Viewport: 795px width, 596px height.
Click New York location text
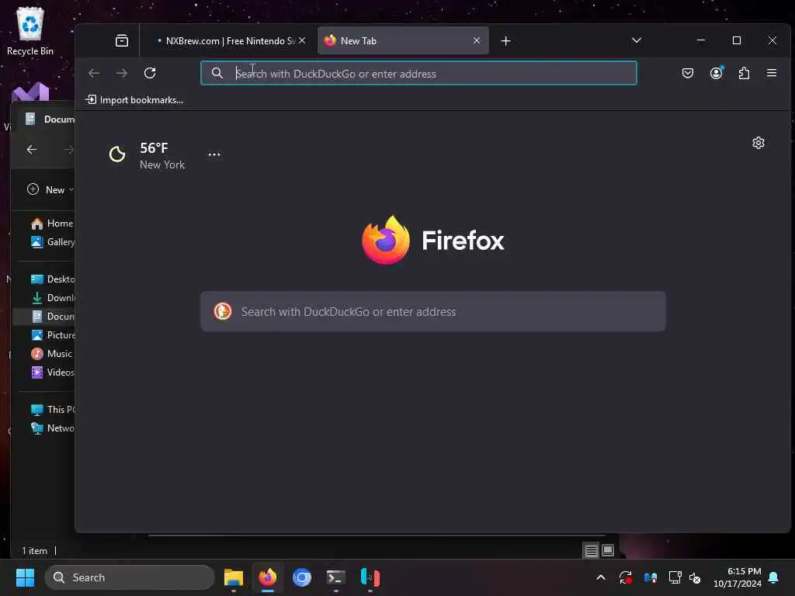[162, 165]
